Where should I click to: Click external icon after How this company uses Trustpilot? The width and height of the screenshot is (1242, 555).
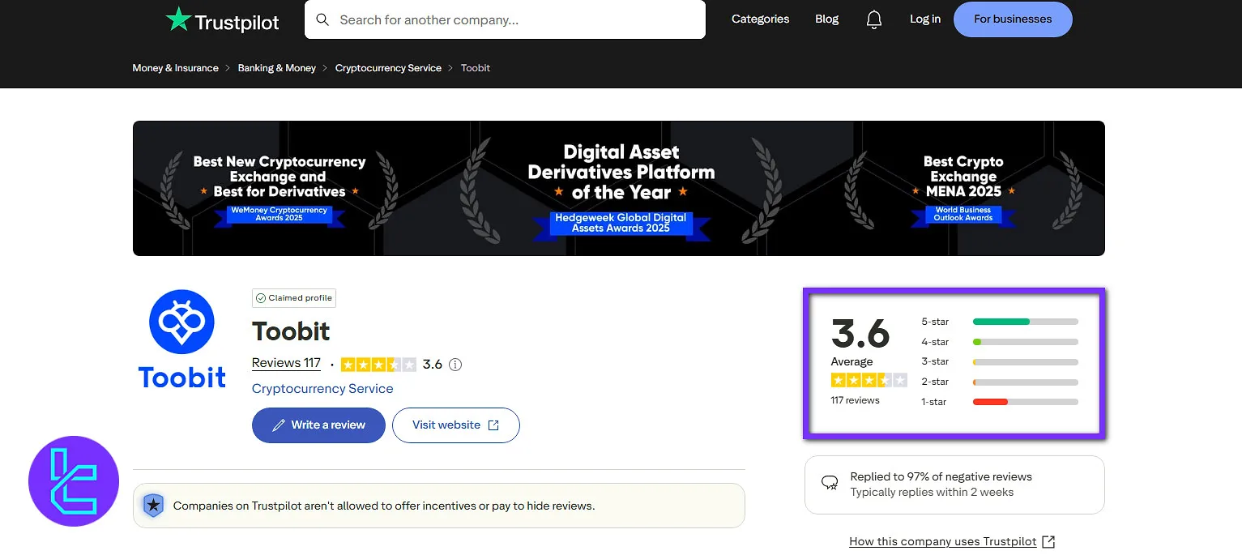tap(1048, 541)
